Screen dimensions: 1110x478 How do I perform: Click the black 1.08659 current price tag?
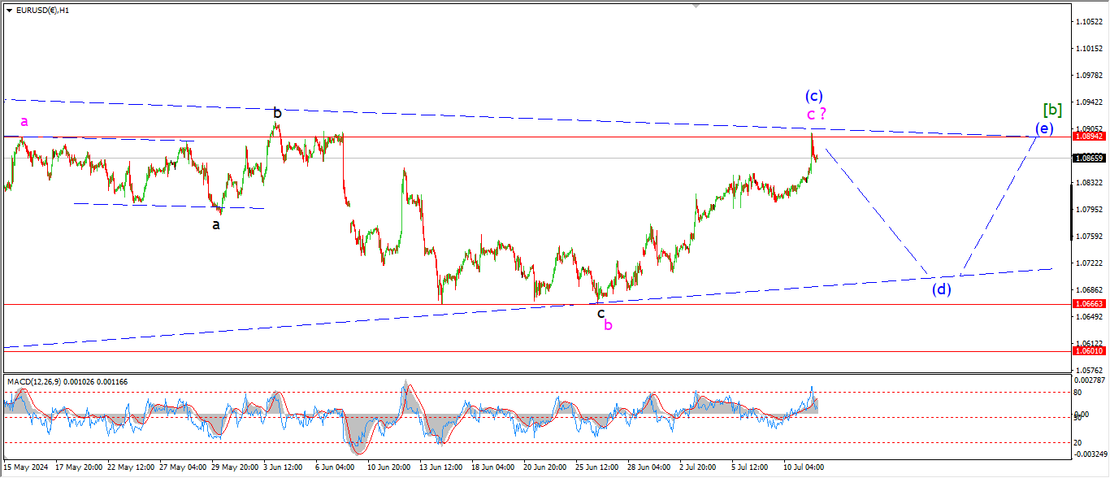[1088, 159]
